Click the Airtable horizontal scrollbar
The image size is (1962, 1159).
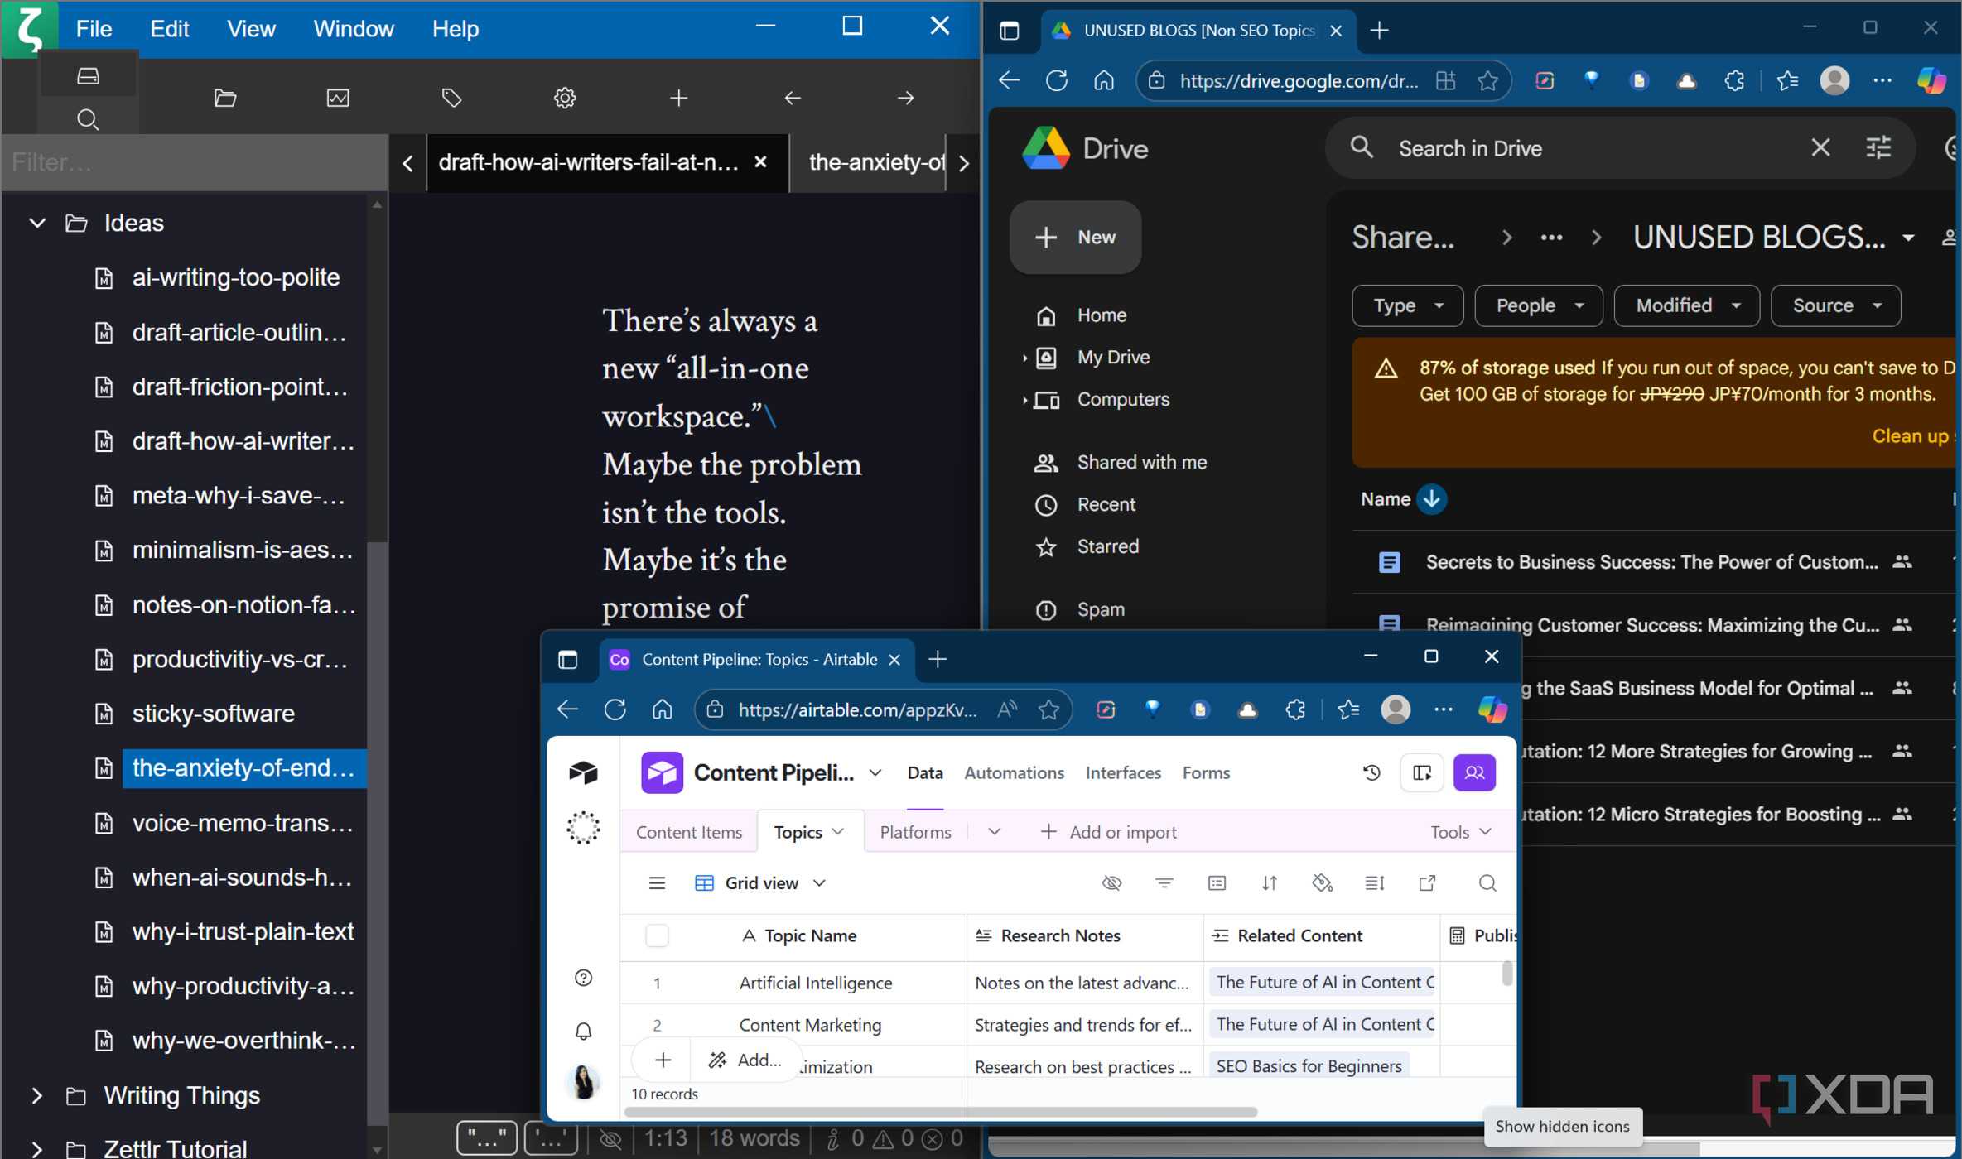coord(940,1112)
